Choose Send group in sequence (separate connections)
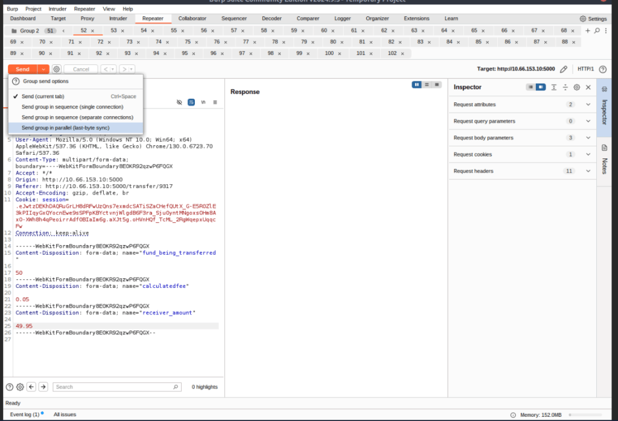 75,117
